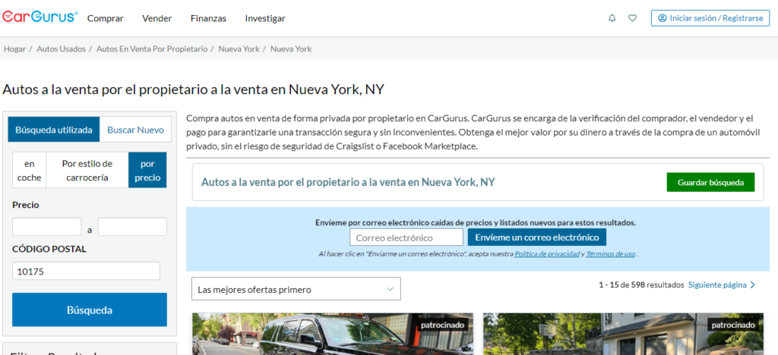The width and height of the screenshot is (778, 355).
Task: Open the right sponsored listing photo
Action: click(623, 334)
